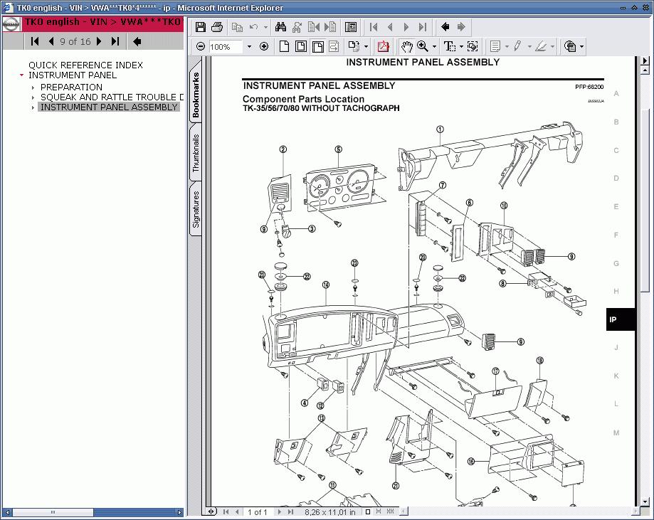The image size is (654, 520).
Task: Select INSTRUMENT PANEL ASSEMBLY tree item
Action: (x=109, y=107)
